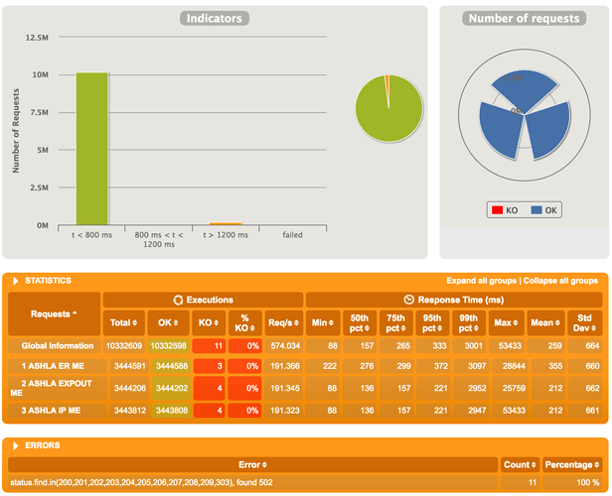Click the red KO legend color swatch
The height and width of the screenshot is (496, 612).
497,210
